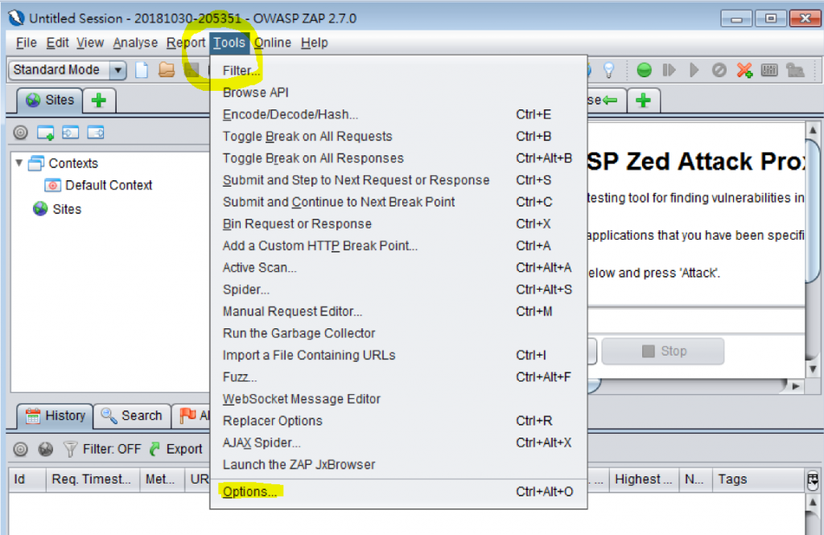Viewport: 824px width, 535px height.
Task: Click the Highest... column header
Action: [x=643, y=479]
